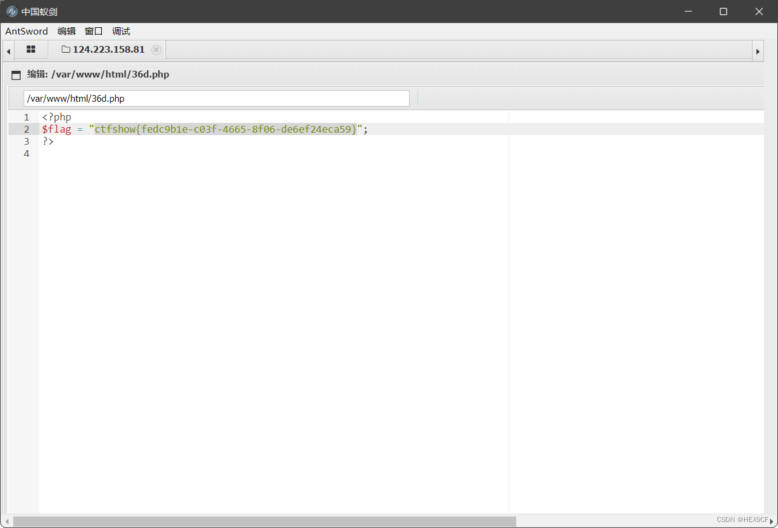Click the <?php opening tag
Image resolution: width=778 pixels, height=528 pixels.
click(56, 117)
